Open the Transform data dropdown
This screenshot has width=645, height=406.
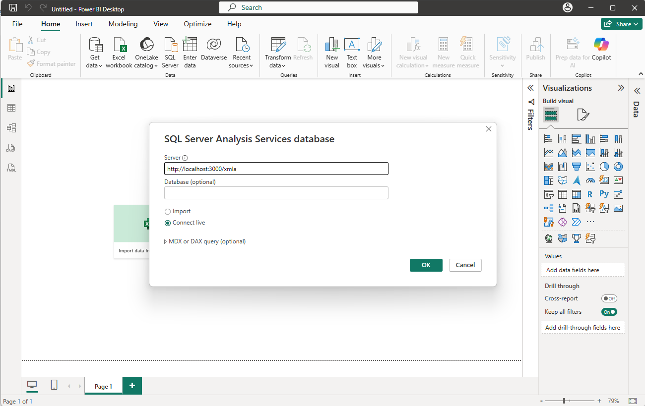[278, 53]
